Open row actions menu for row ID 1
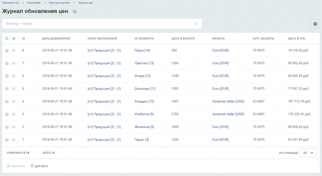The image size is (322, 176). (14, 140)
